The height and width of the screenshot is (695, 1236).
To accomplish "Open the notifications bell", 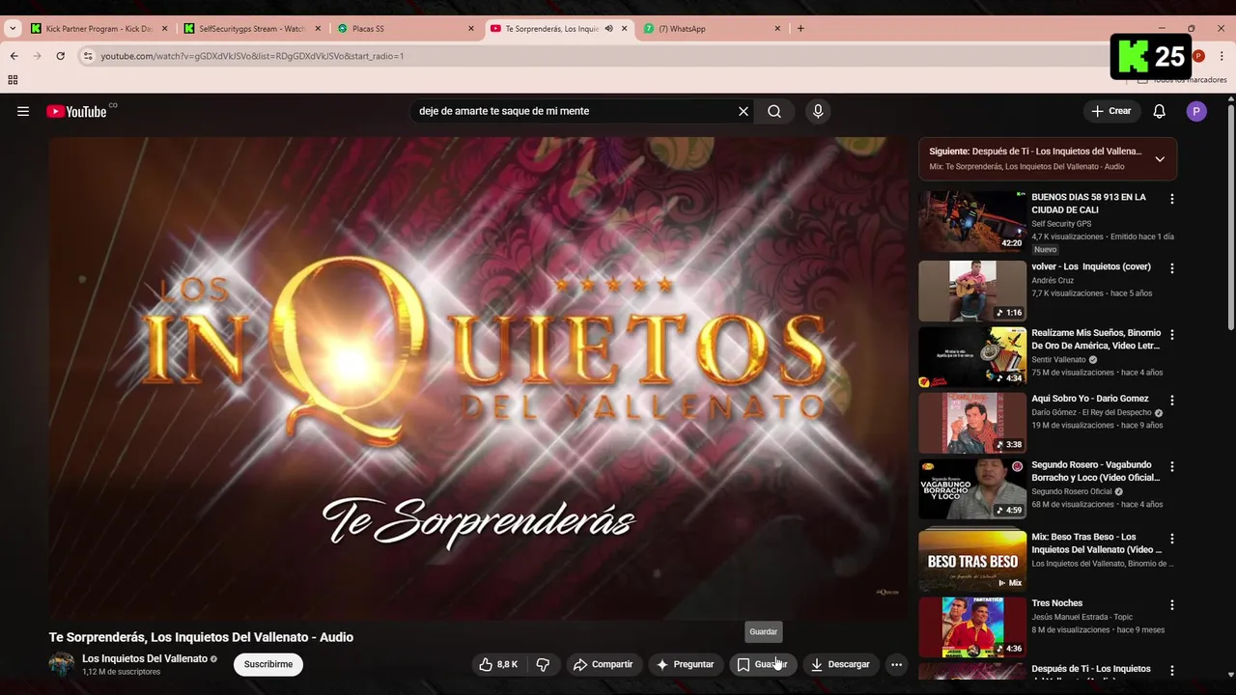I will 1160,111.
